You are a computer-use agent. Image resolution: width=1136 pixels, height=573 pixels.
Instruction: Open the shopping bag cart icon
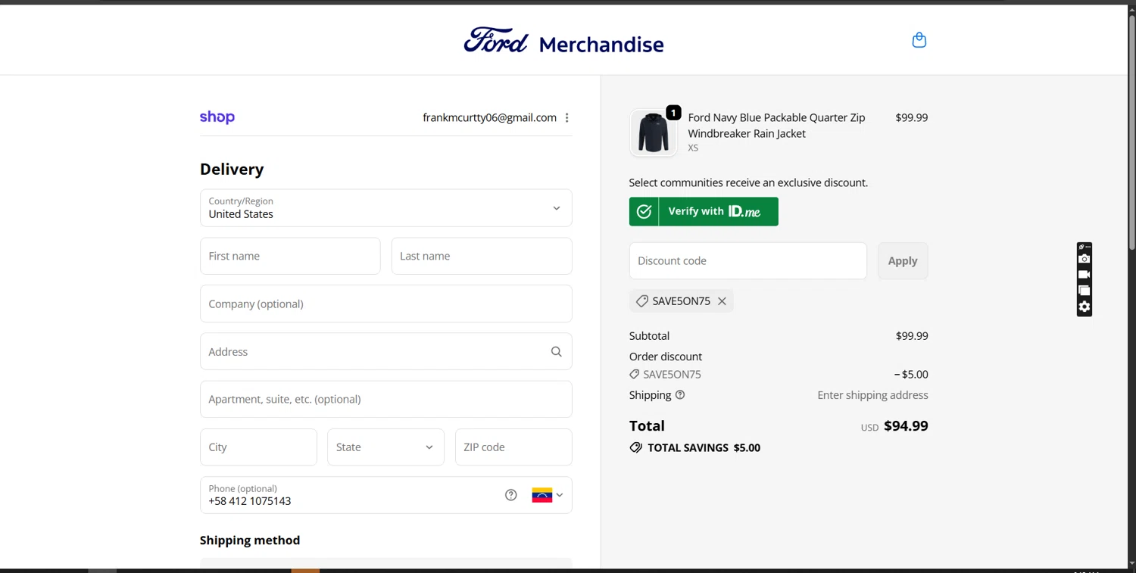pyautogui.click(x=919, y=40)
